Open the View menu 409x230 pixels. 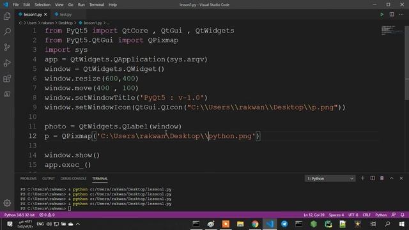pyautogui.click(x=59, y=4)
